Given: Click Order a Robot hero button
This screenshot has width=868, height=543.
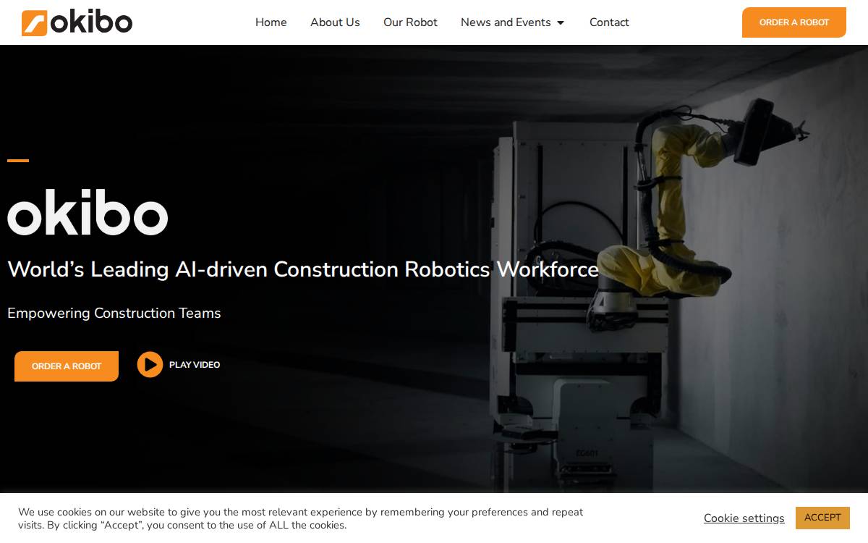Looking at the screenshot, I should click(67, 366).
